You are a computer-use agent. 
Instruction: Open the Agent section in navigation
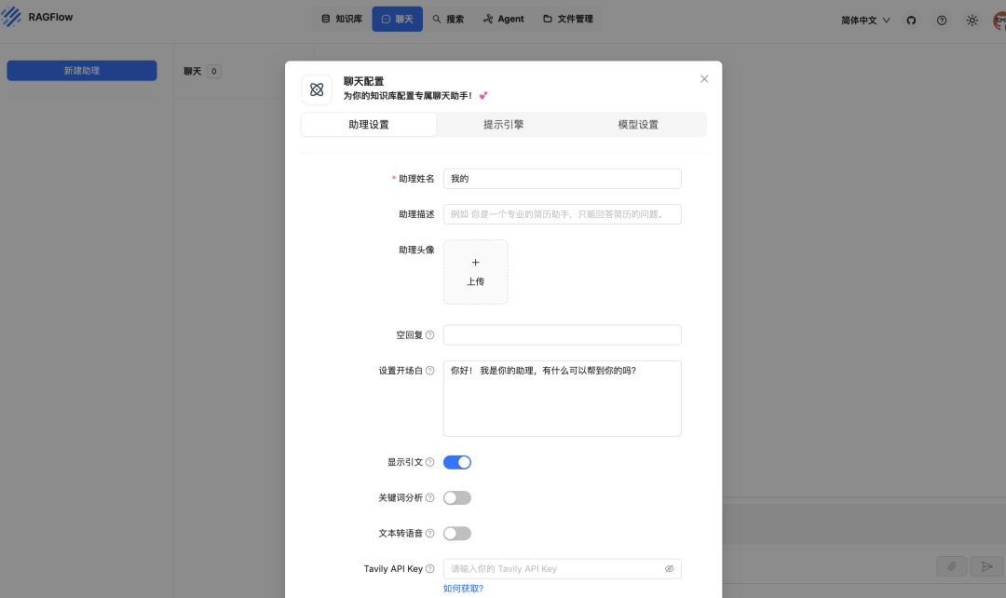tap(503, 18)
